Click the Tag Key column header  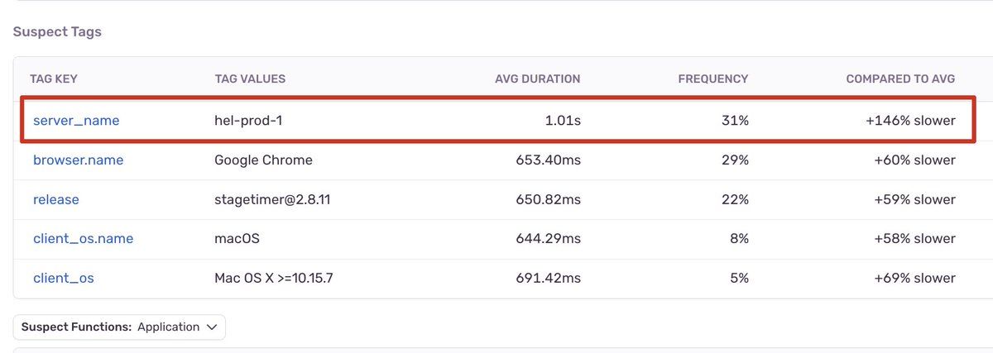(x=54, y=79)
